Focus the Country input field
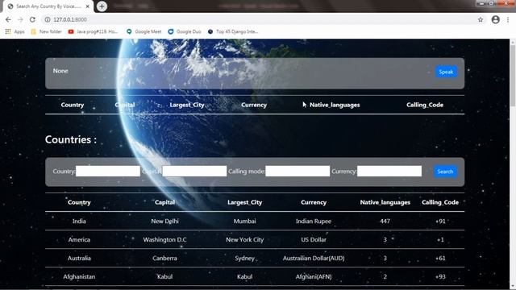Image resolution: width=516 pixels, height=290 pixels. tap(108, 171)
